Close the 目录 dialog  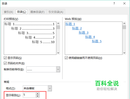point(124,3)
